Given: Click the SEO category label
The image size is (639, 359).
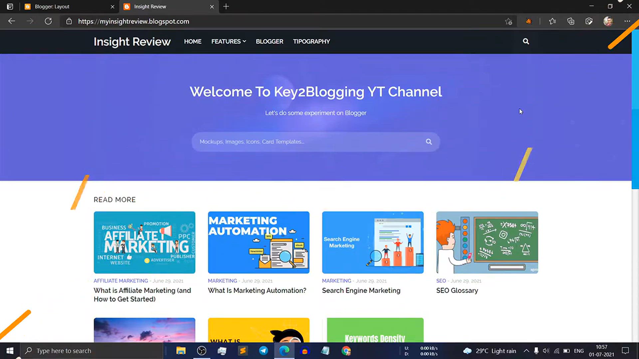Looking at the screenshot, I should click(441, 281).
